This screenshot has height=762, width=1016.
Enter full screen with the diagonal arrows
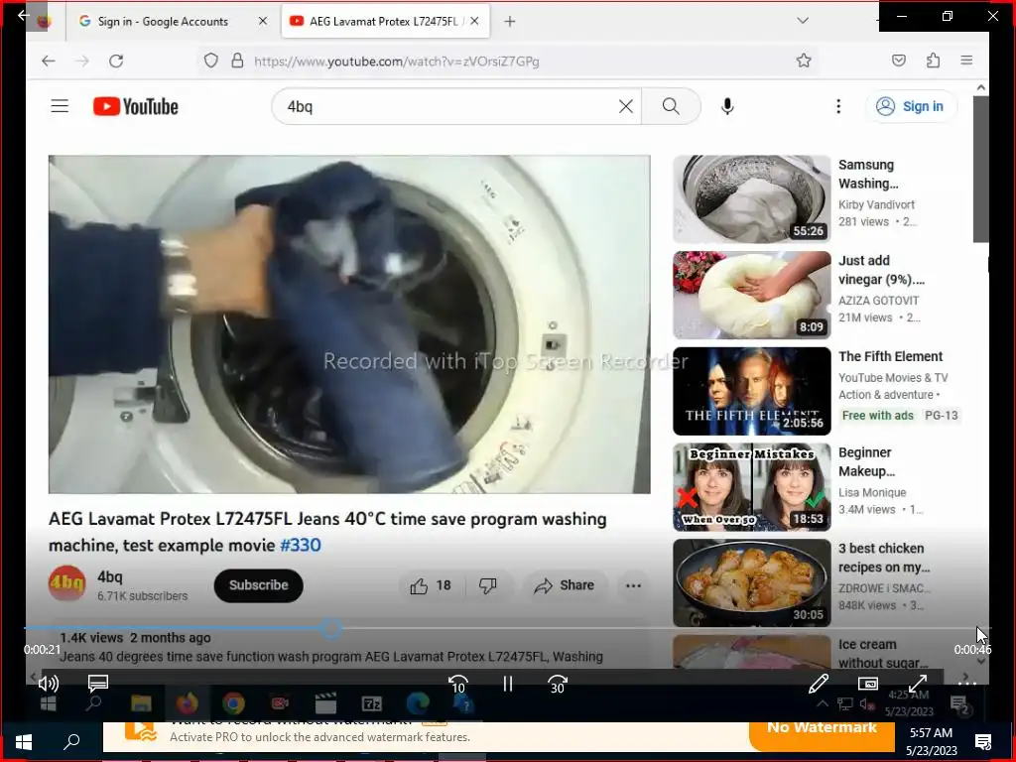(x=918, y=683)
